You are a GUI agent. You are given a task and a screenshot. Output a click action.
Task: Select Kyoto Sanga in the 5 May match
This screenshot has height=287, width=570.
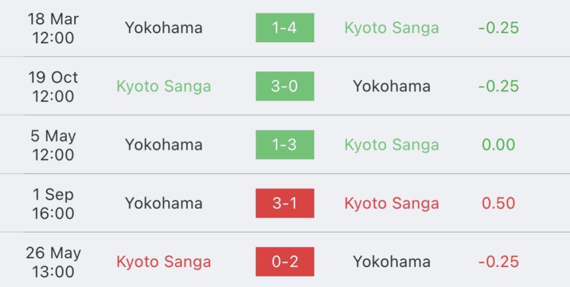pos(391,145)
